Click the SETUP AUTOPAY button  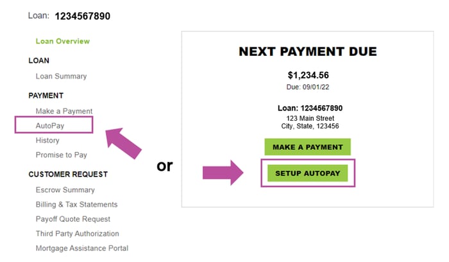click(x=308, y=173)
